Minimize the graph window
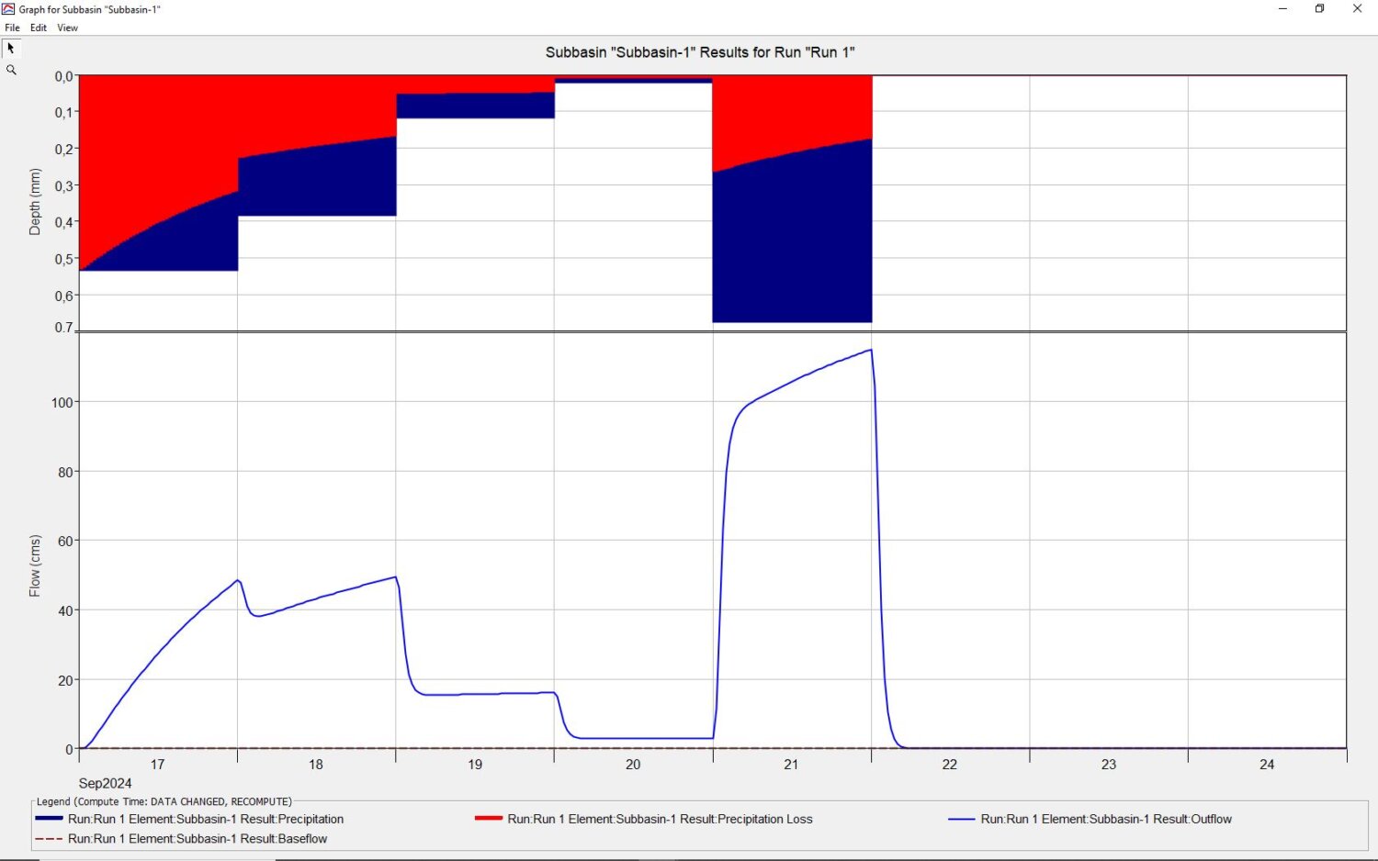This screenshot has height=861, width=1378. [1282, 9]
